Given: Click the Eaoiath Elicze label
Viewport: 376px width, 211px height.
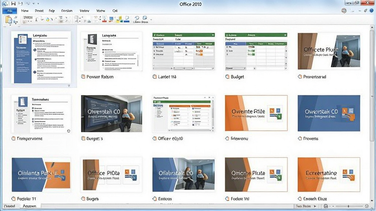Looking at the screenshot, I should click(315, 199).
